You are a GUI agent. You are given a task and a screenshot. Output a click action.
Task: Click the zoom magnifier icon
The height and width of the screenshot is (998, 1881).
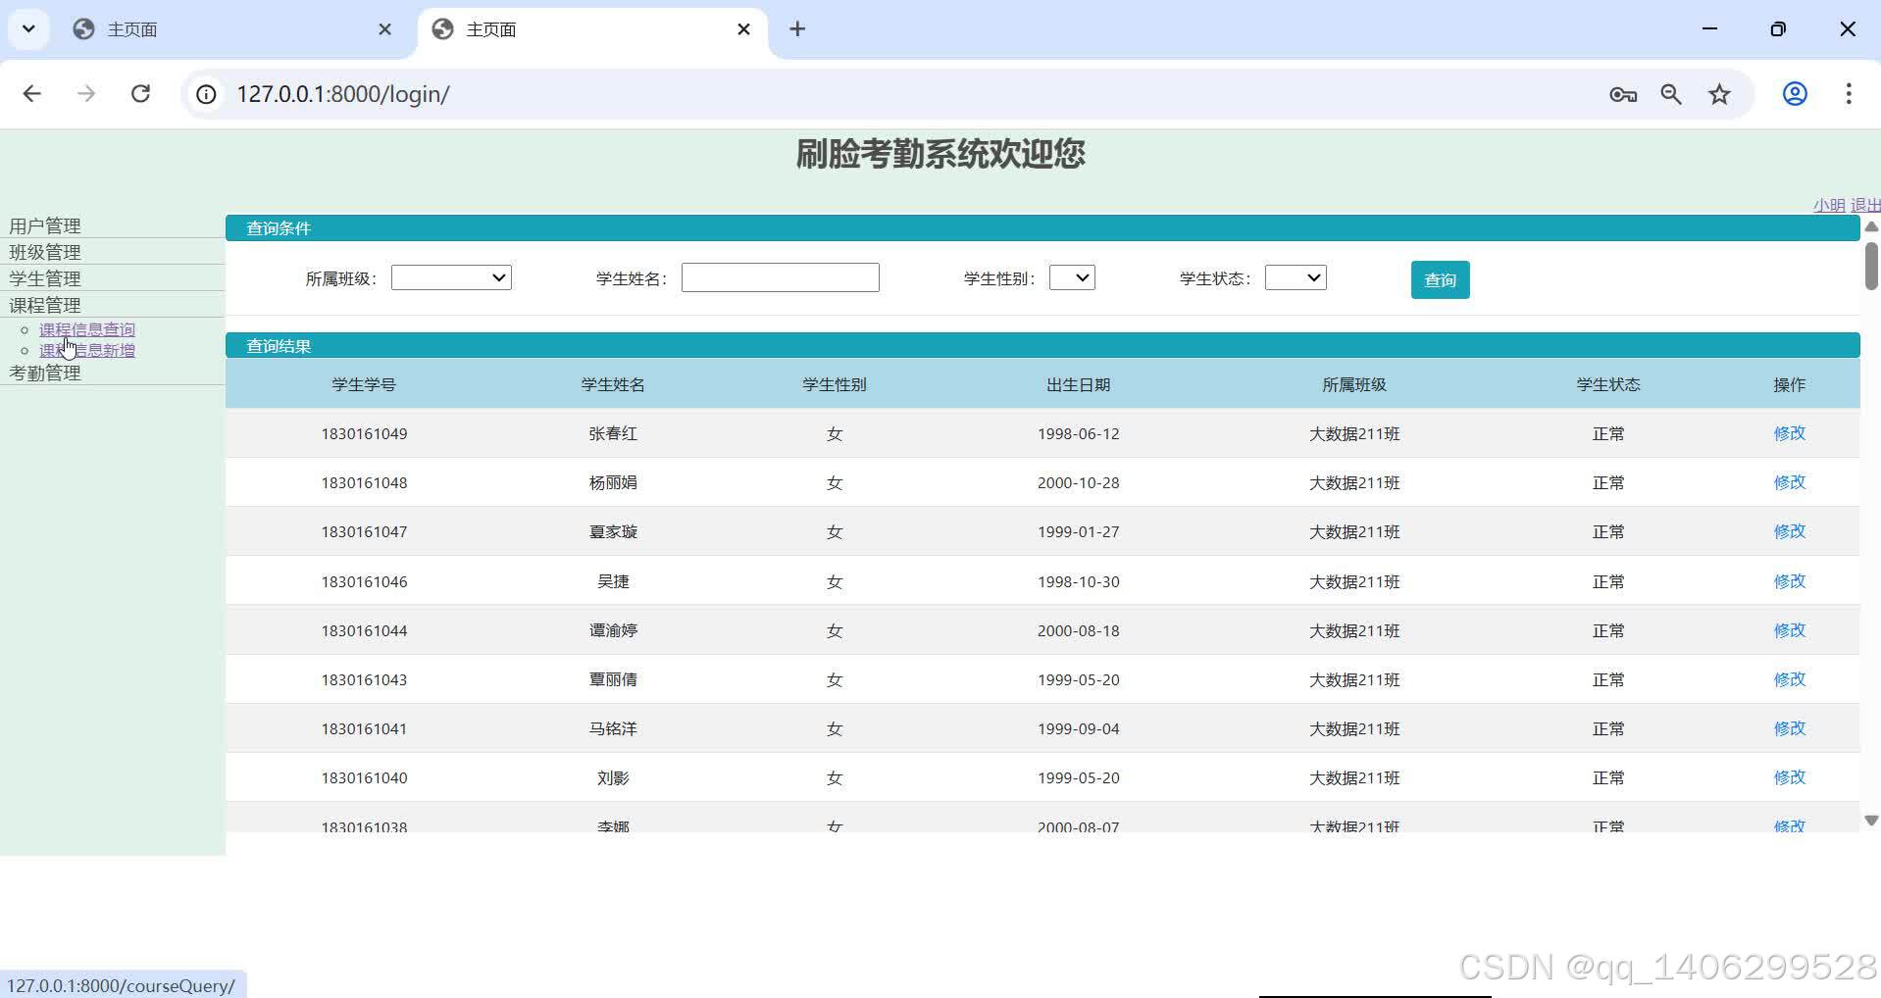click(x=1671, y=94)
